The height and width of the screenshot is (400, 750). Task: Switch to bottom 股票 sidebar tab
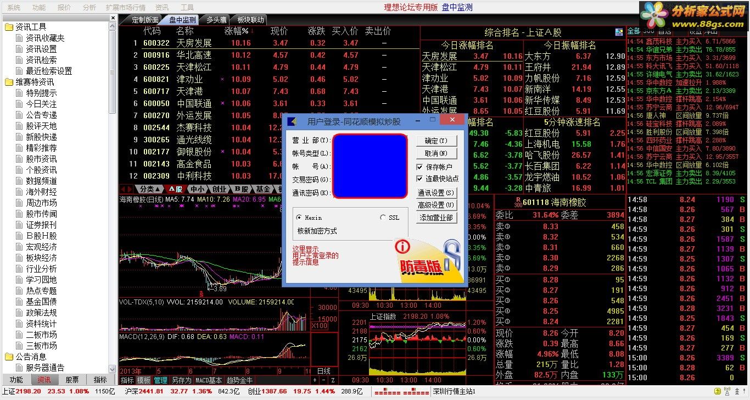click(x=72, y=380)
